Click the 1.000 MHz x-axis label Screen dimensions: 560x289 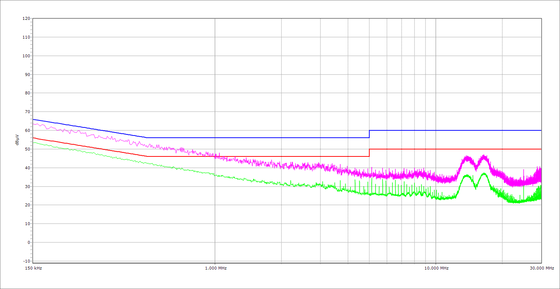pyautogui.click(x=215, y=268)
